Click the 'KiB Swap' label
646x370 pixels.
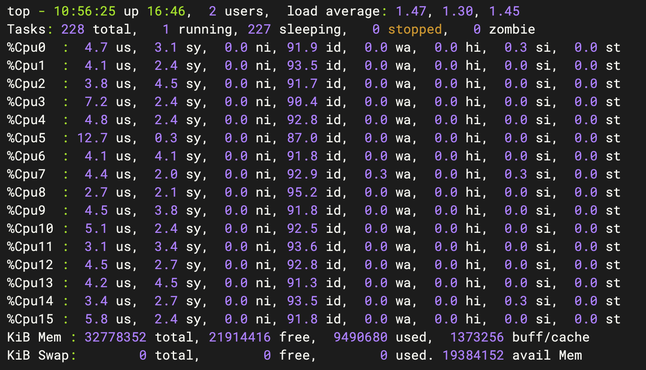(38, 355)
